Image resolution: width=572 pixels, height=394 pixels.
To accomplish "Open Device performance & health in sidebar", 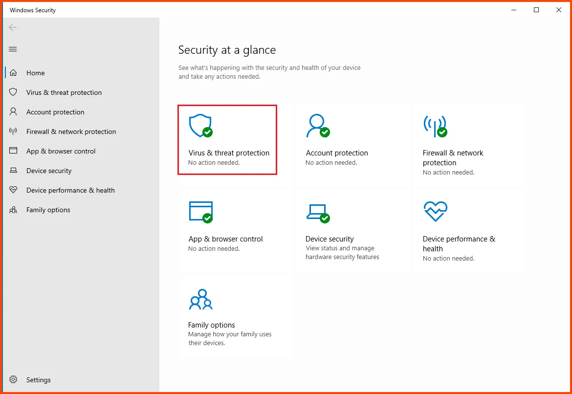I will pyautogui.click(x=70, y=190).
